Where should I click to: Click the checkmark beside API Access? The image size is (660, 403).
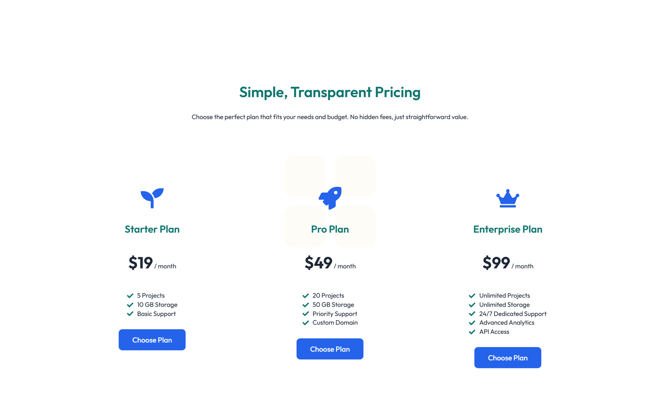(471, 332)
